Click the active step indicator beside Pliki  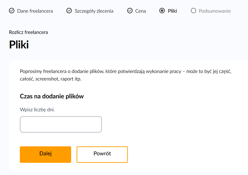point(162,11)
